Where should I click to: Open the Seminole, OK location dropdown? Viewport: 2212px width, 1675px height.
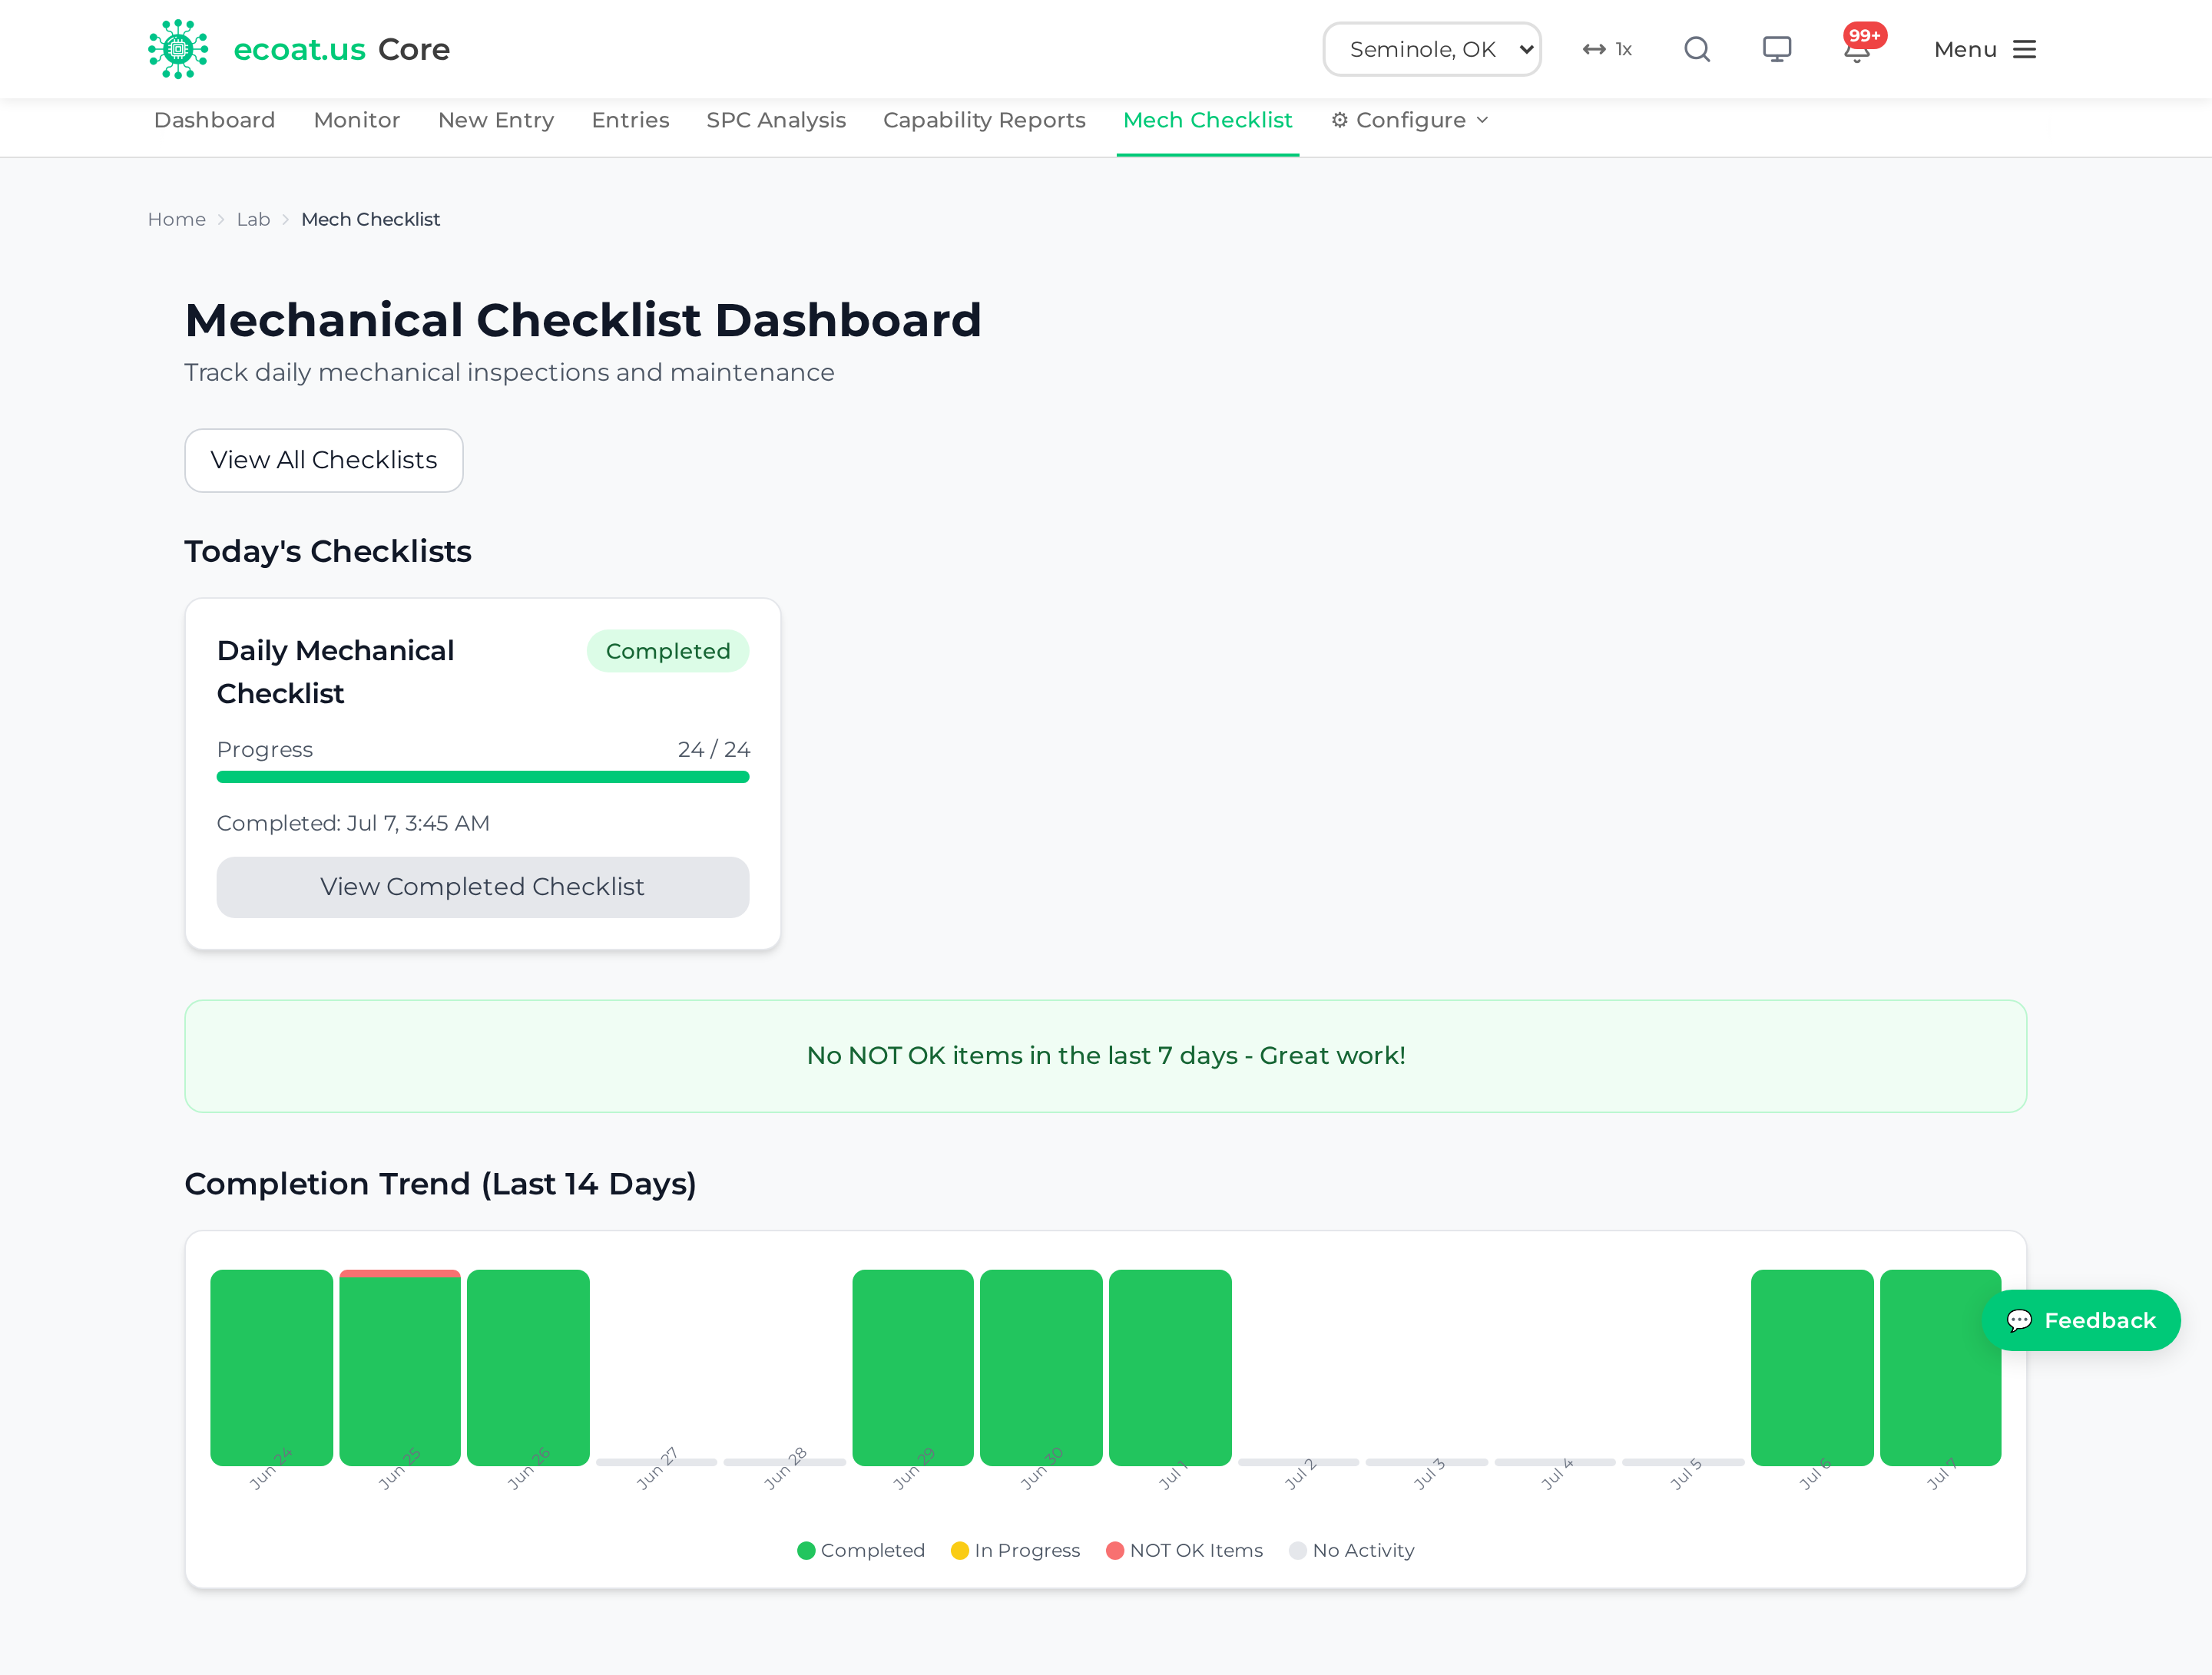pyautogui.click(x=1432, y=49)
